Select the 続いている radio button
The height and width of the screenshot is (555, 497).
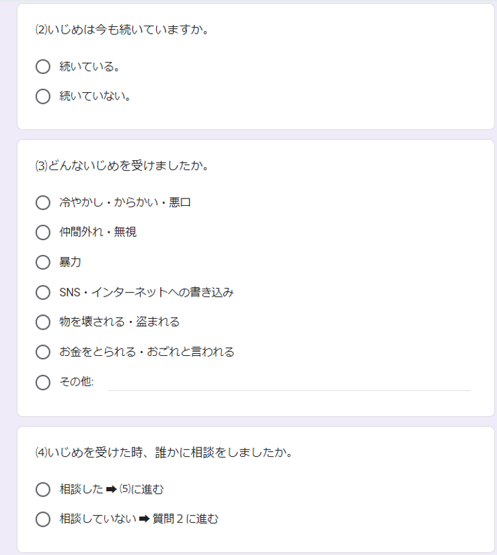(43, 67)
